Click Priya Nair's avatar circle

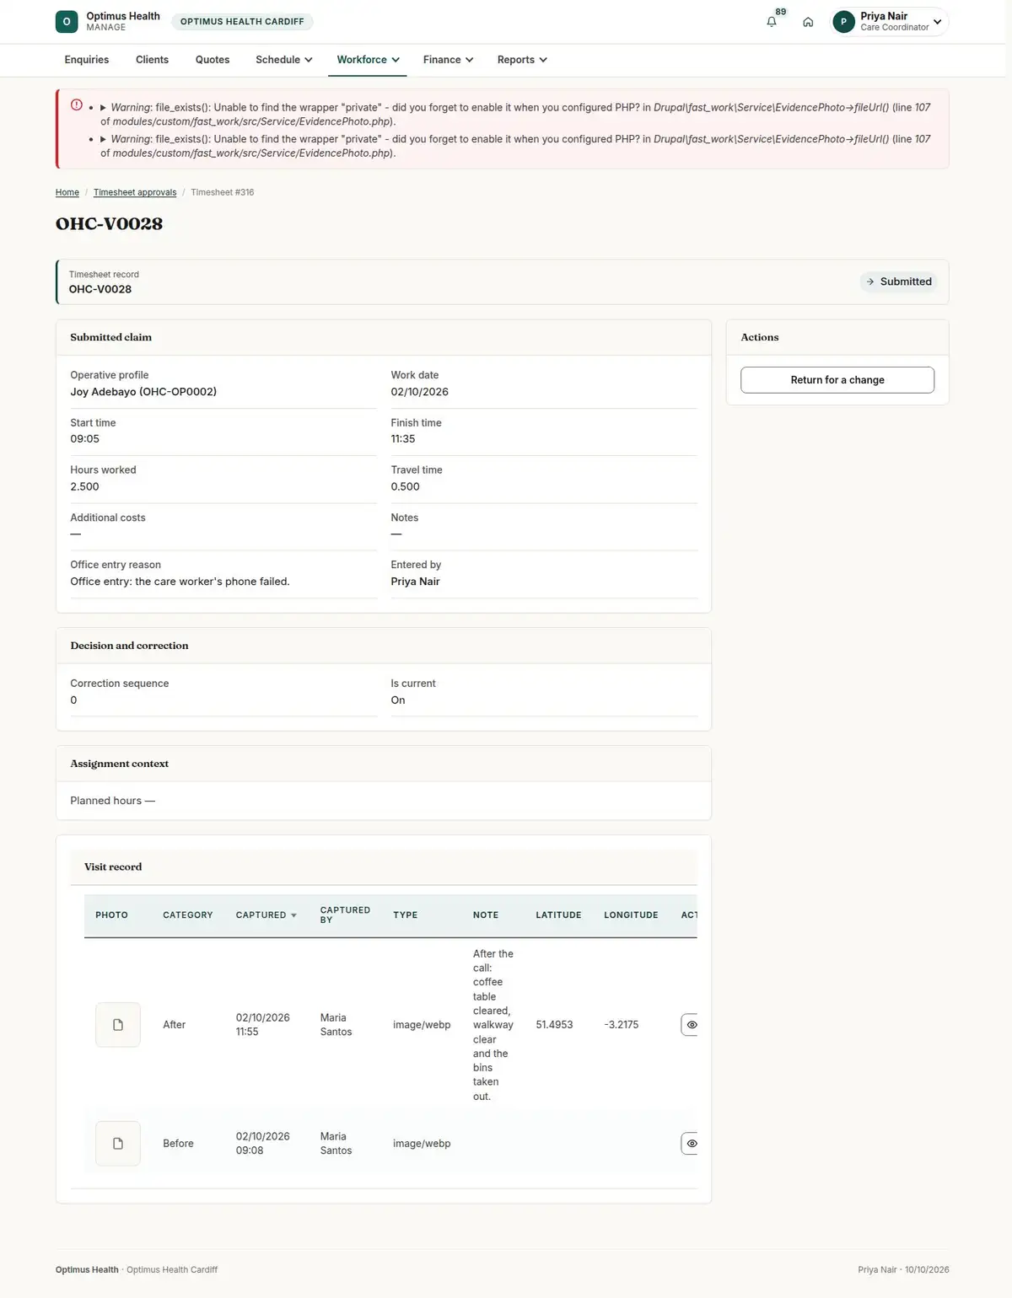coord(843,22)
